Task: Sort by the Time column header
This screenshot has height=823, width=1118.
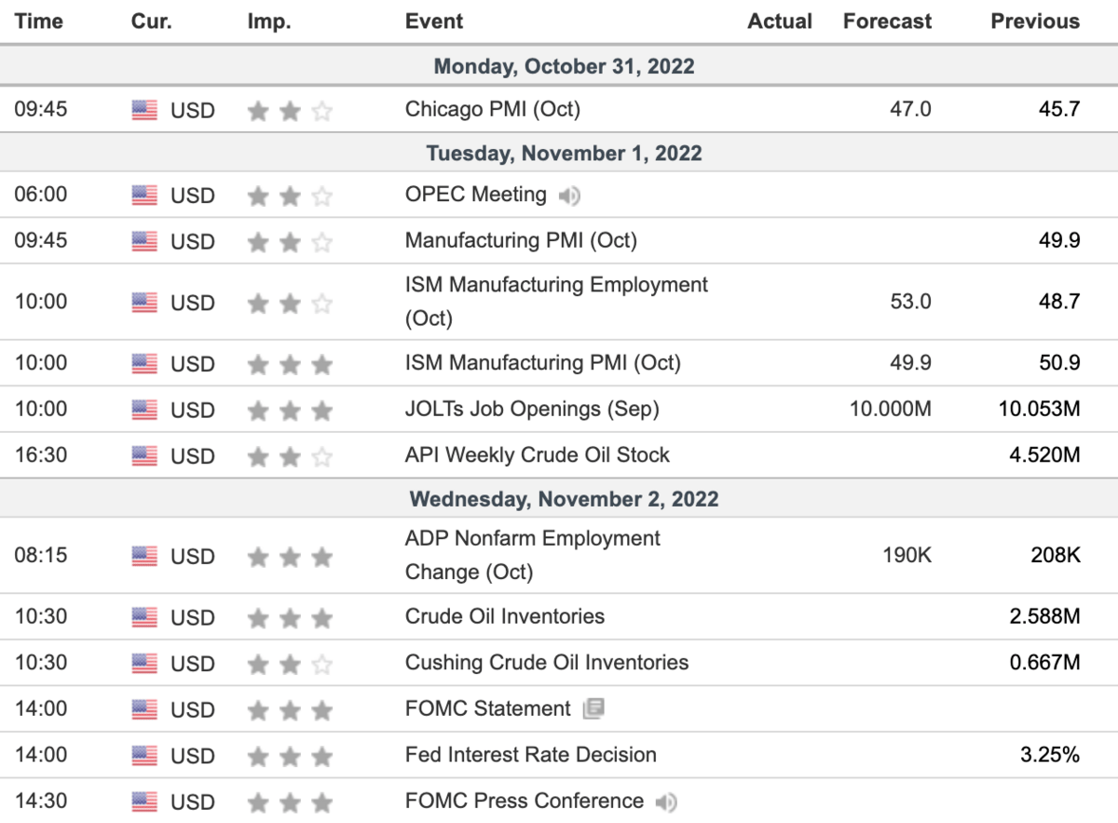Action: (x=38, y=21)
